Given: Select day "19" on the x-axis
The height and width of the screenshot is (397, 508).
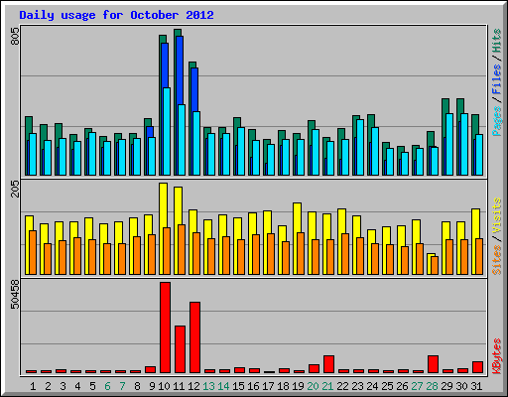Looking at the screenshot, I should [298, 386].
